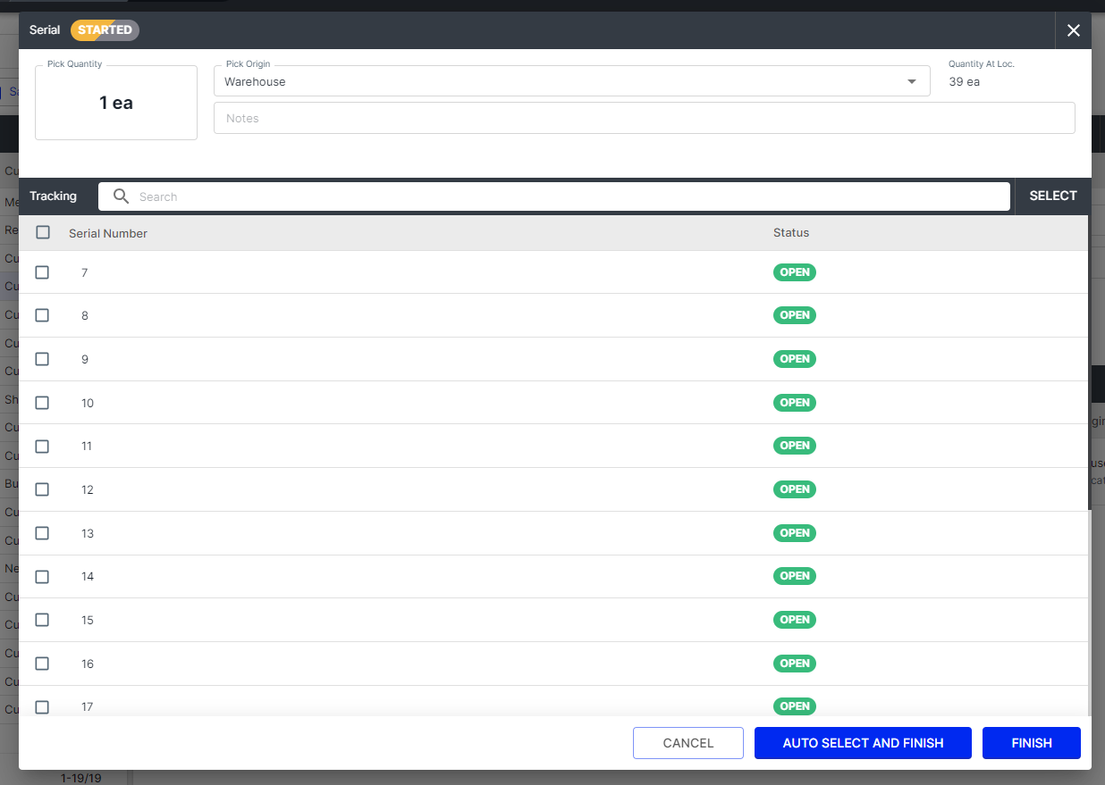Focus the Notes input field
Screen dimensions: 1105x785
[644, 118]
